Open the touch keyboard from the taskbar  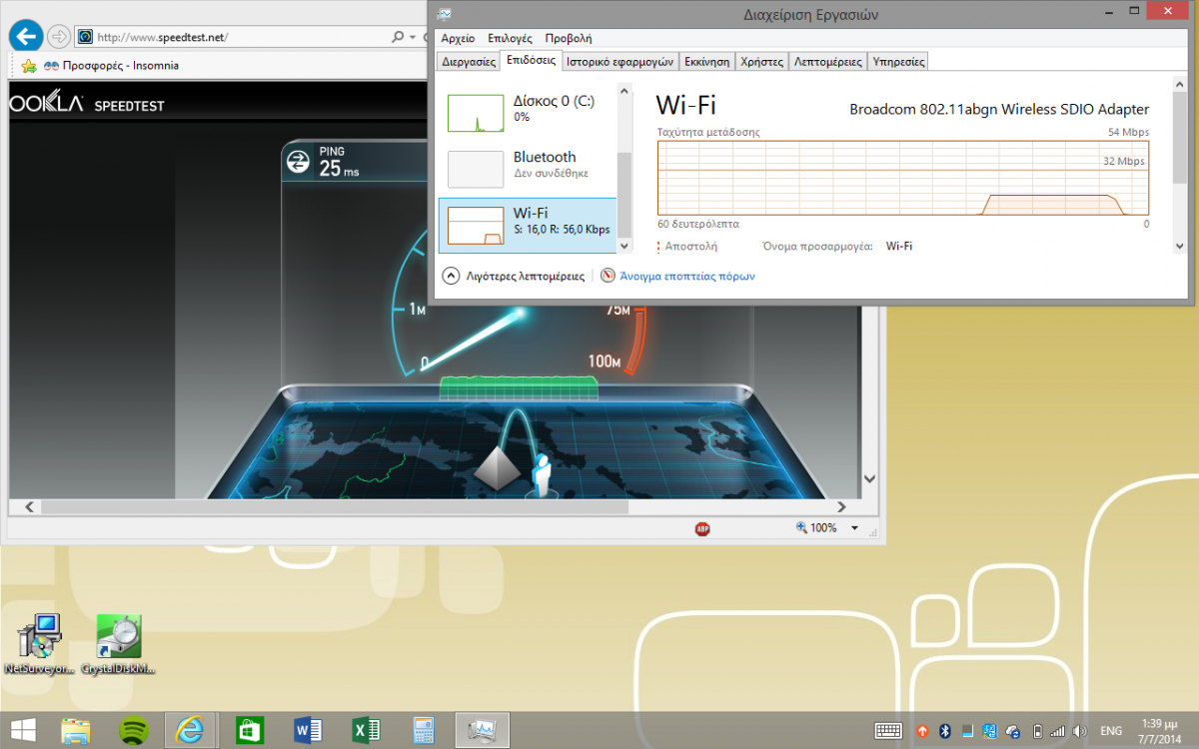coord(888,731)
